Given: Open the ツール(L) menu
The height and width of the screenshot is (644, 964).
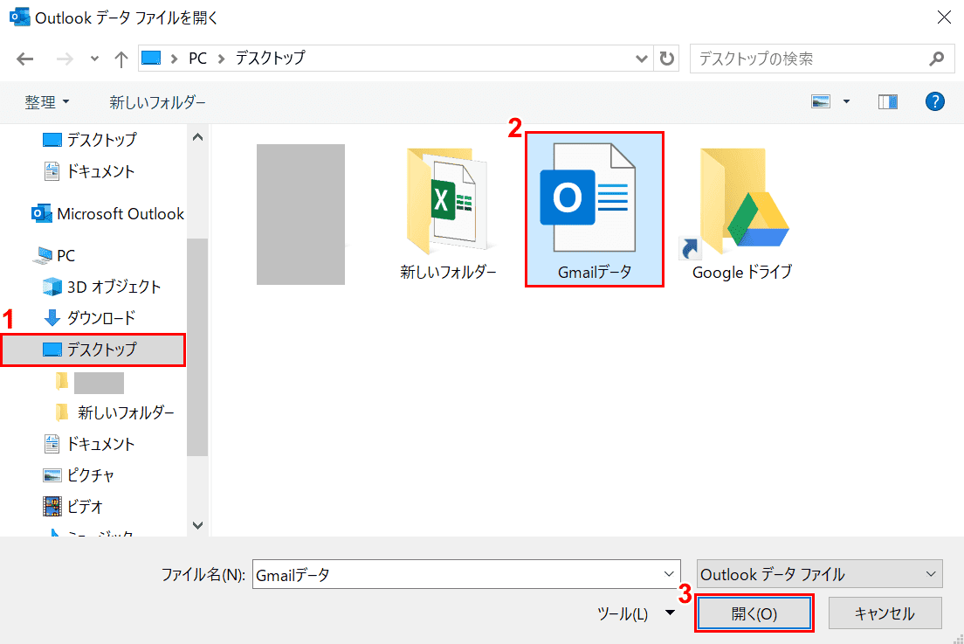Looking at the screenshot, I should coord(636,613).
